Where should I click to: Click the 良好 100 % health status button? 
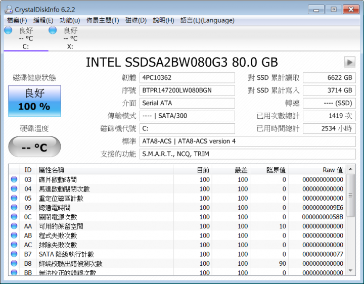click(34, 101)
